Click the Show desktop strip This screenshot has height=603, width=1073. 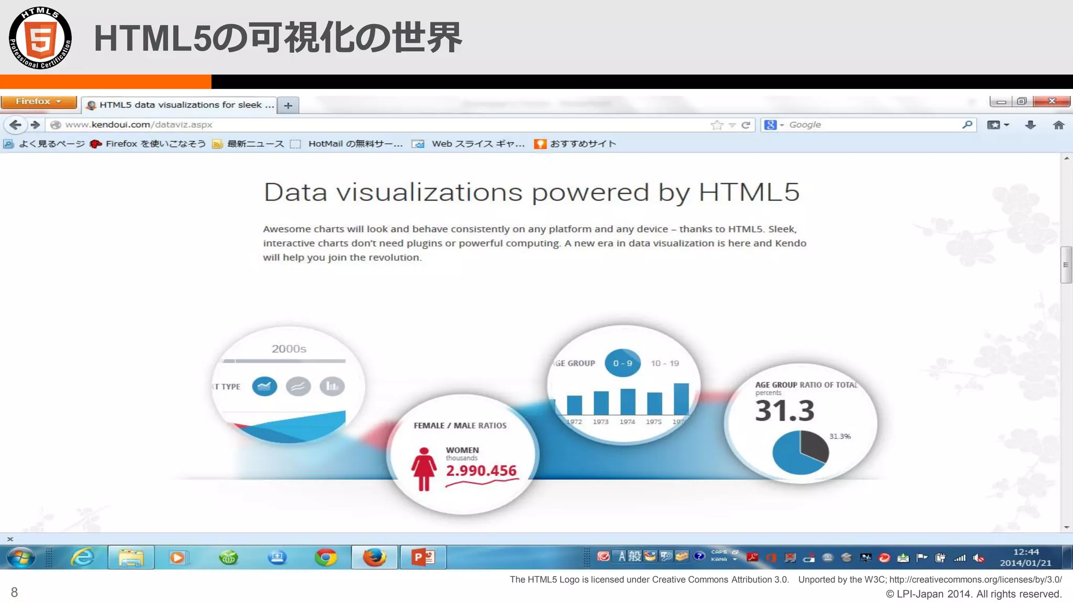pos(1067,557)
